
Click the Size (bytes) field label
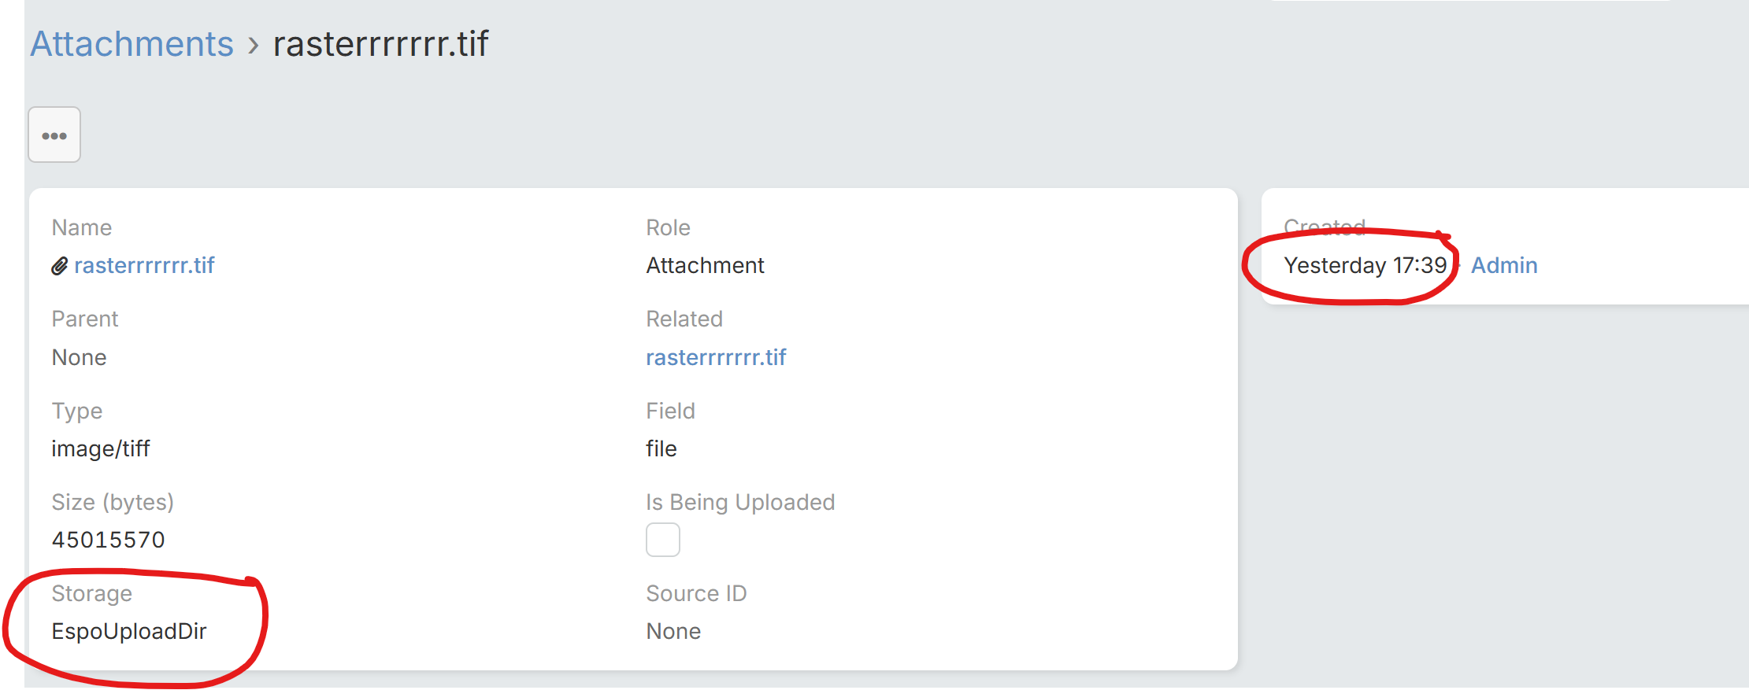(113, 502)
